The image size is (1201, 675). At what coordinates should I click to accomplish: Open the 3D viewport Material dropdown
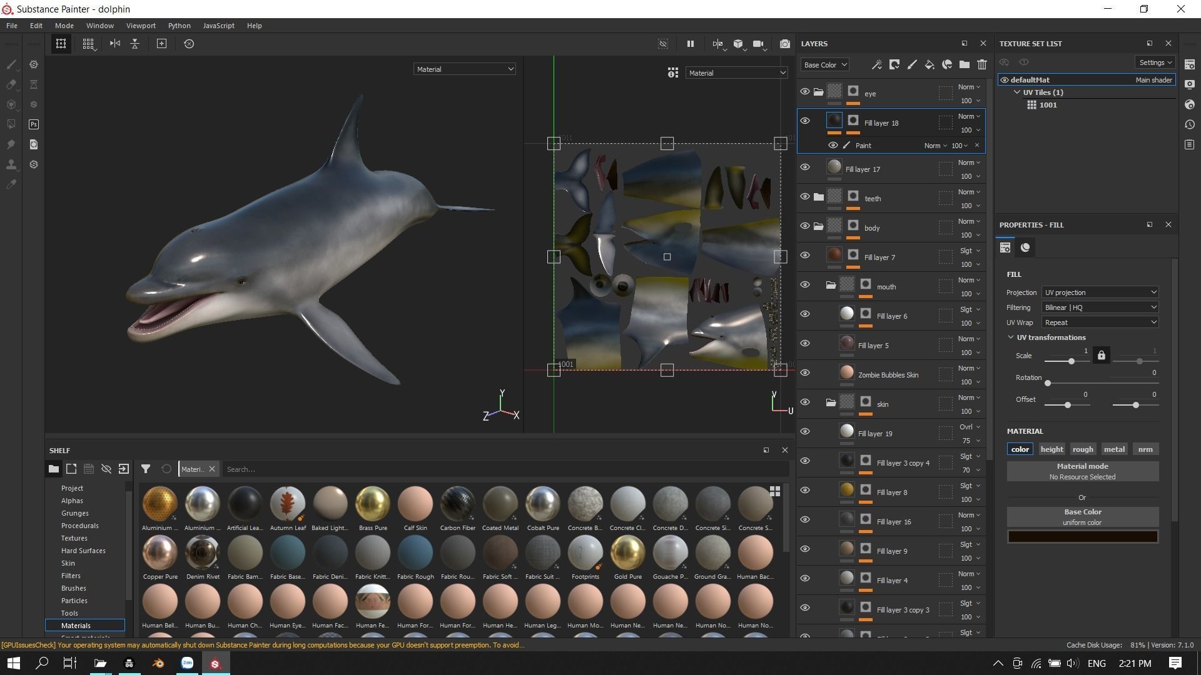(464, 69)
